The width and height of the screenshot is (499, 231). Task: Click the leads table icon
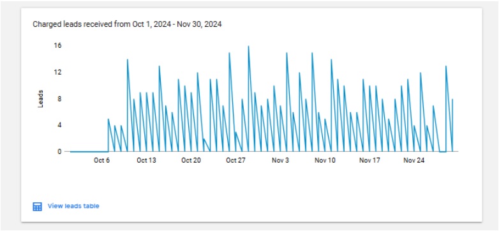pyautogui.click(x=37, y=207)
